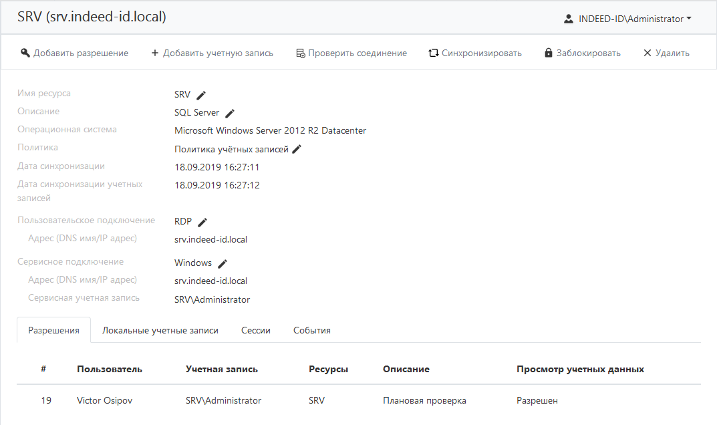The width and height of the screenshot is (717, 425).
Task: Click the sync arrows icon for Синхронизировать
Action: 433,53
